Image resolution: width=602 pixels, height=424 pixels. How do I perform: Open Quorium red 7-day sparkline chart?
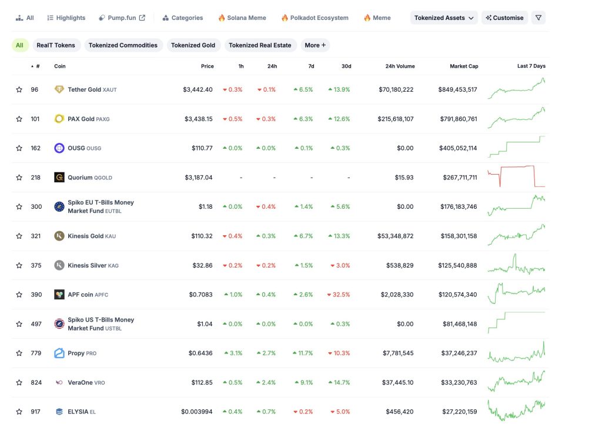point(516,176)
